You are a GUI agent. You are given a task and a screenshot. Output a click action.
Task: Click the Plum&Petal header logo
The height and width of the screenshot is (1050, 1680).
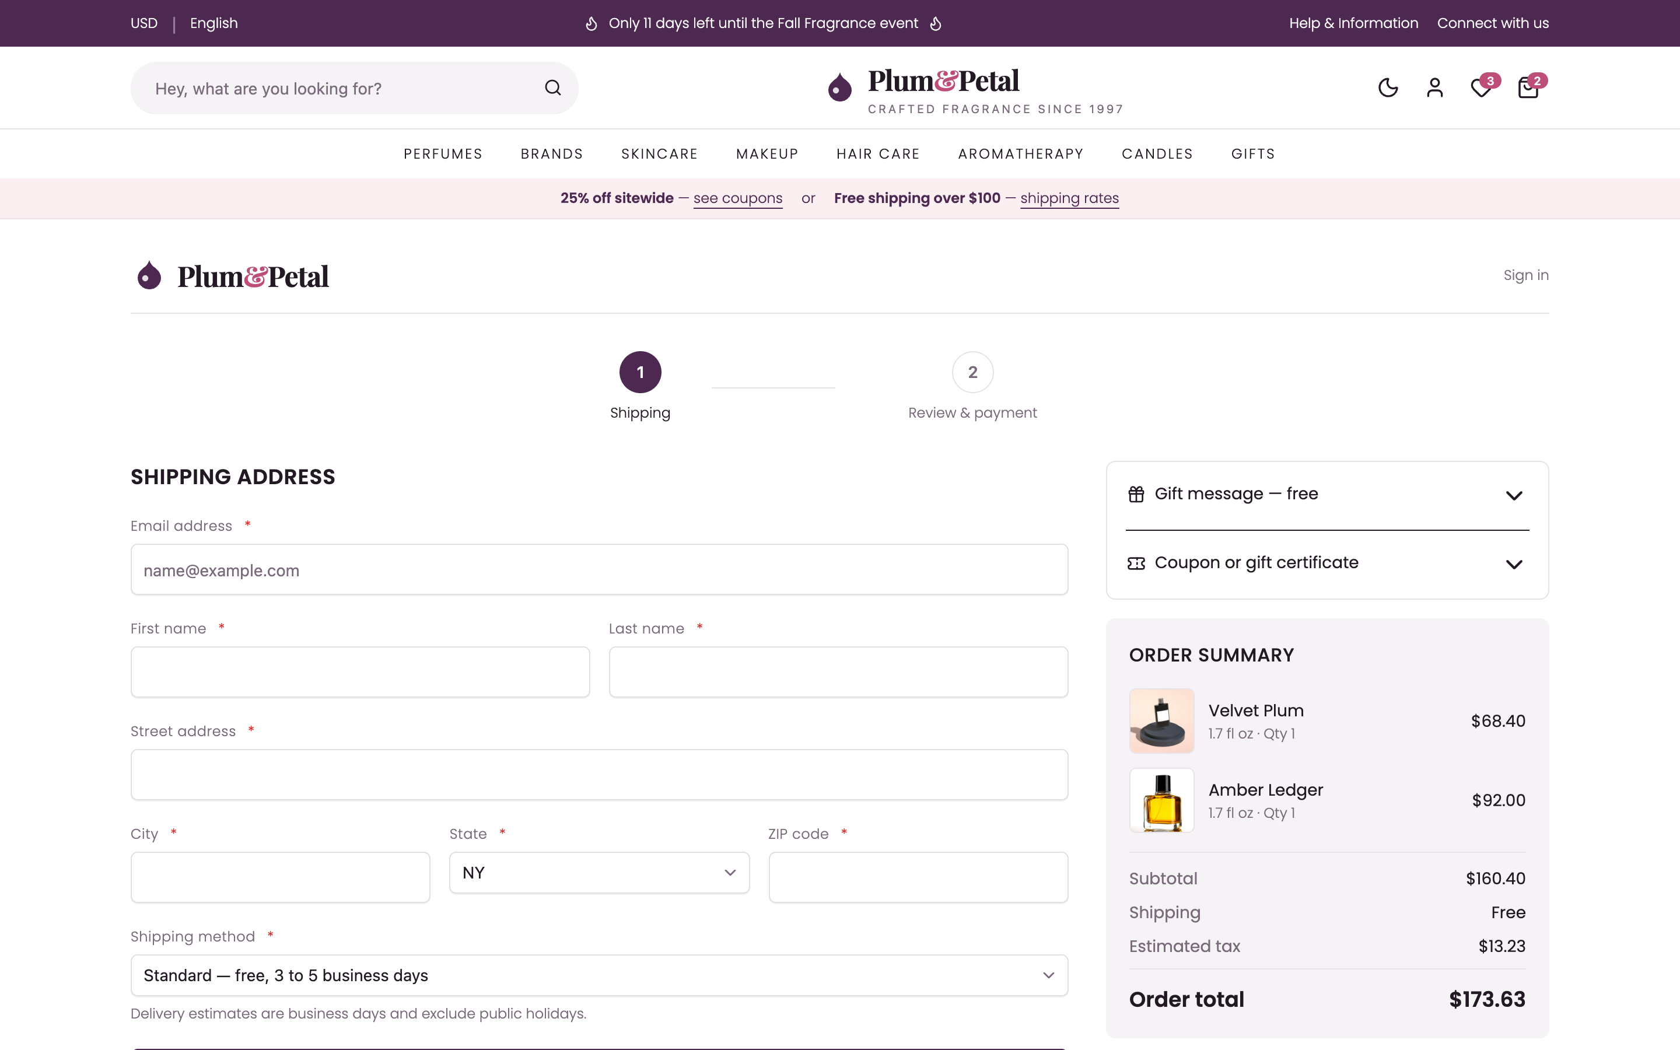click(x=975, y=90)
